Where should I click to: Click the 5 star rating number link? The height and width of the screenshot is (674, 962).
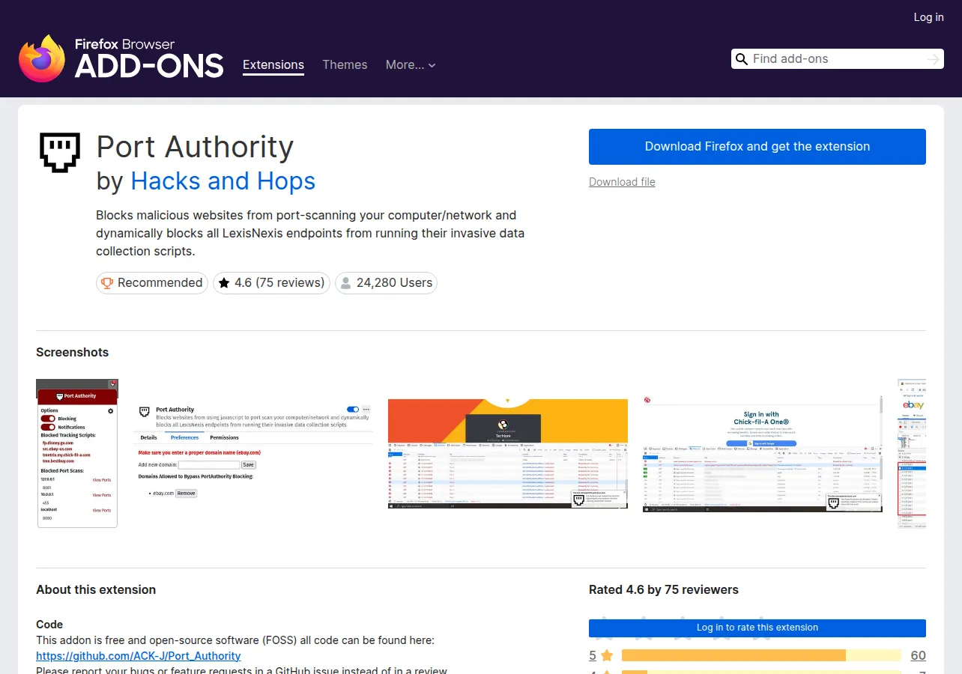[x=593, y=656]
